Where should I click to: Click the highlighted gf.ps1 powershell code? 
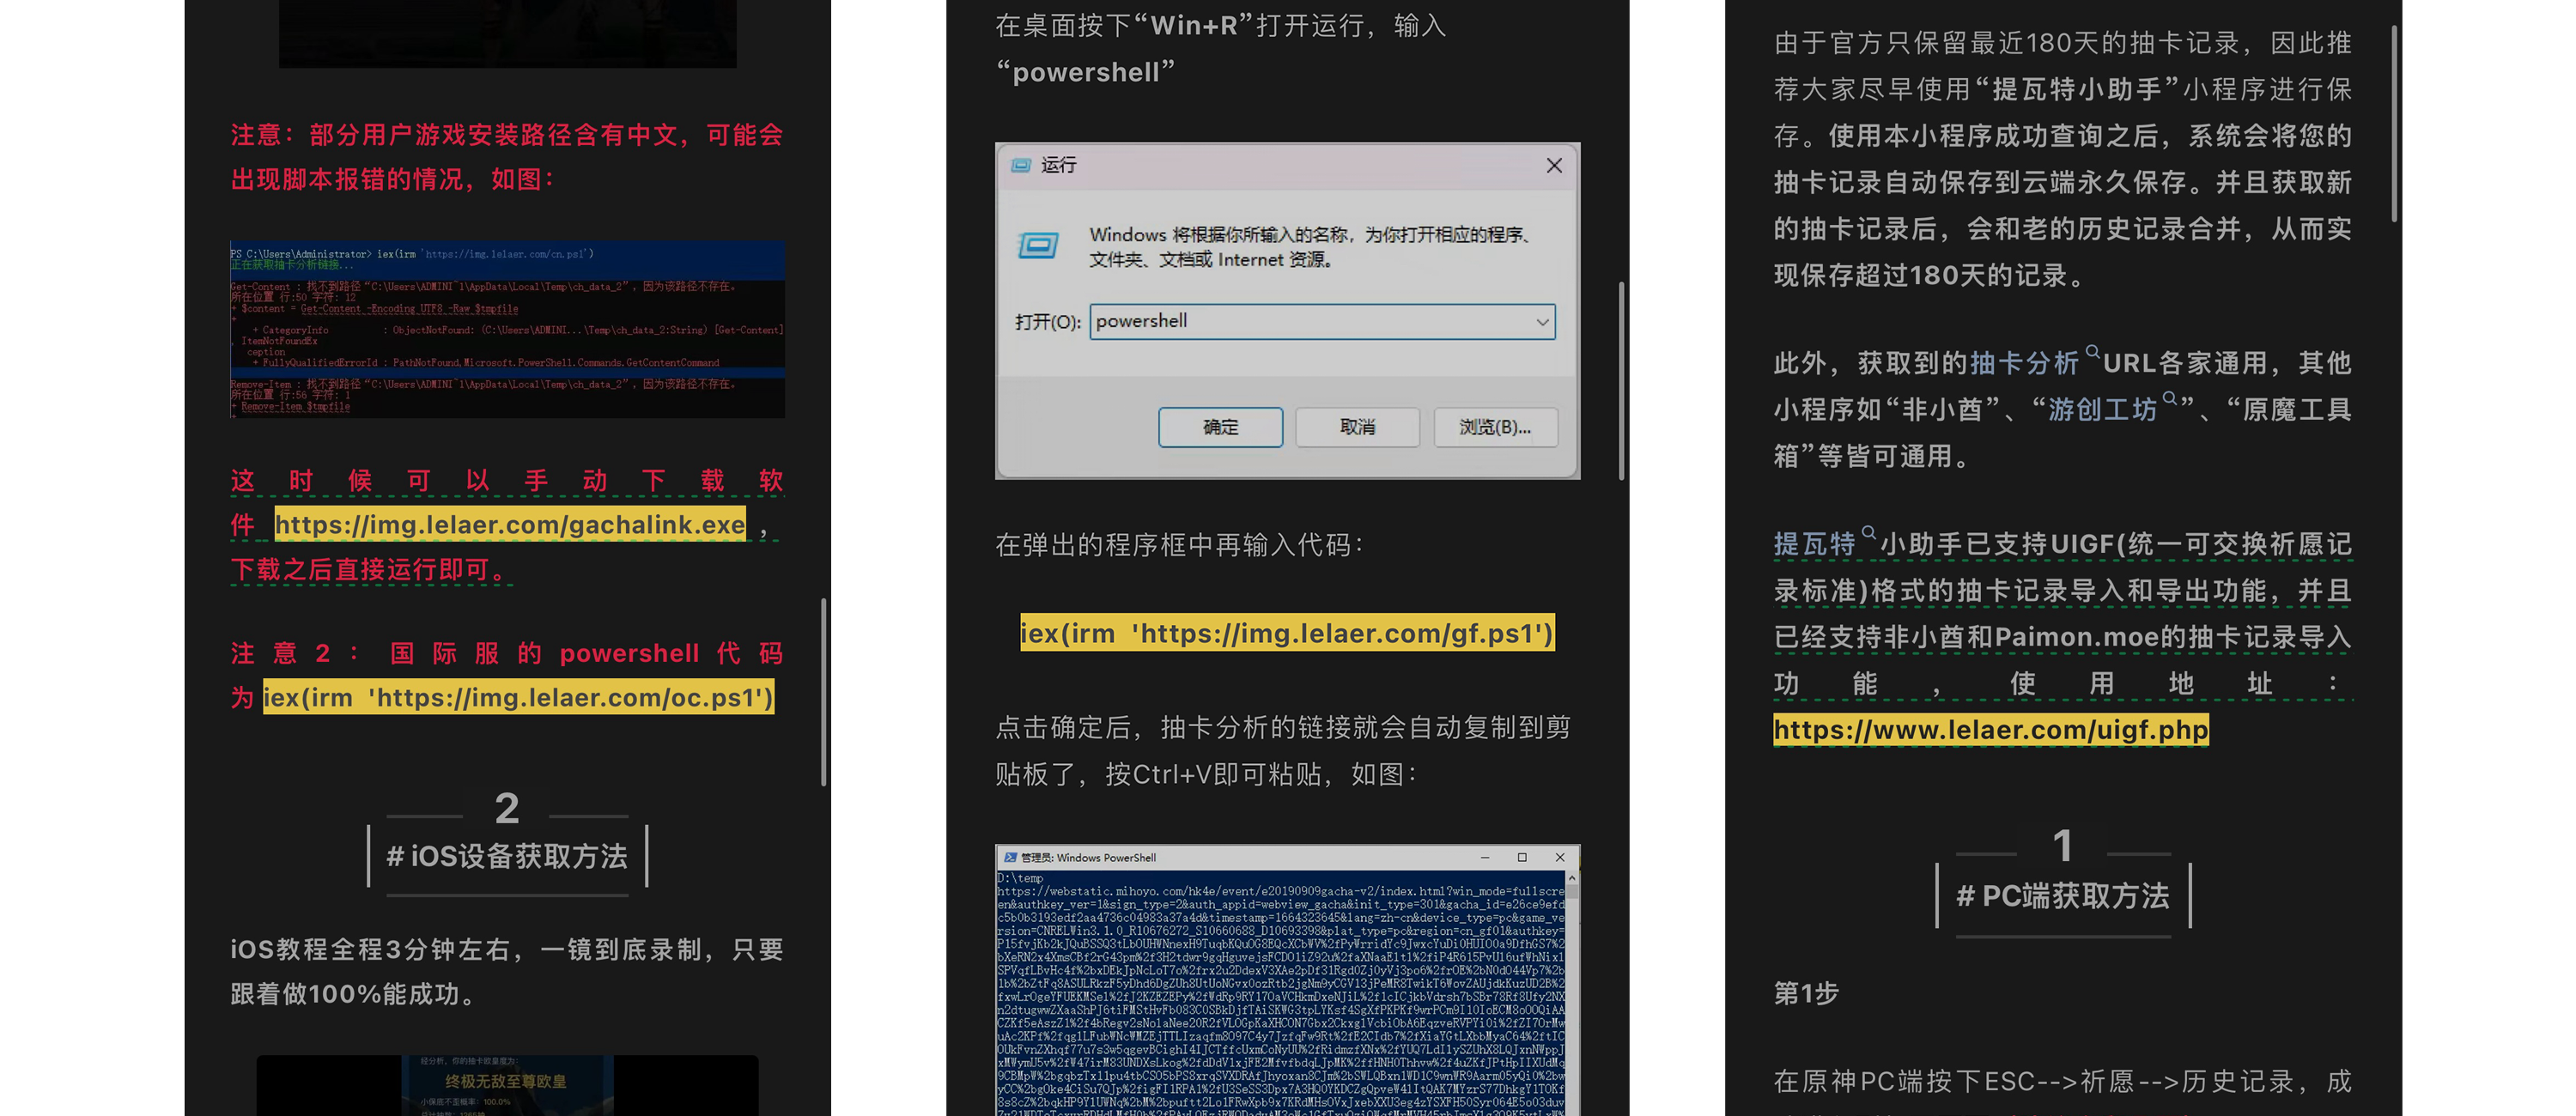tap(1287, 633)
